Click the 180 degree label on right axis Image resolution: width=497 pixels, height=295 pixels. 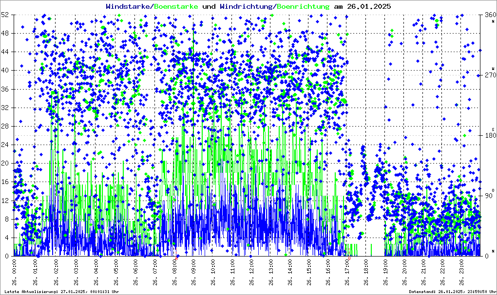coord(488,135)
